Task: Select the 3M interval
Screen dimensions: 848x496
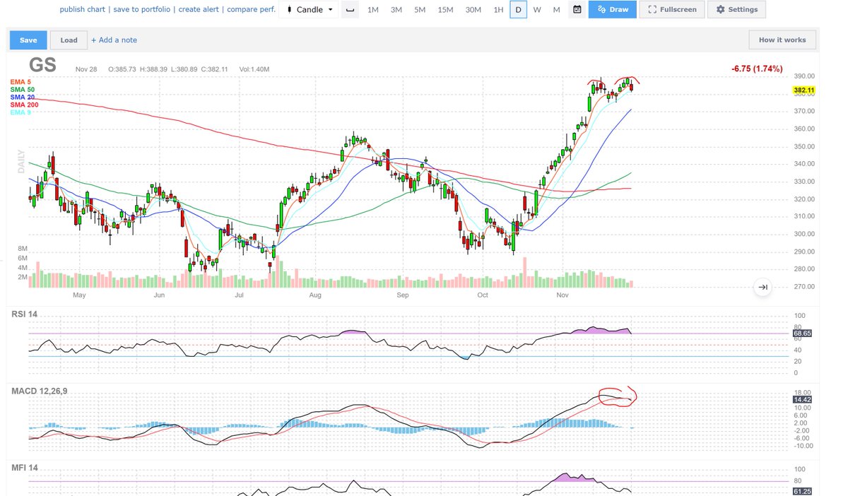Action: pos(396,10)
